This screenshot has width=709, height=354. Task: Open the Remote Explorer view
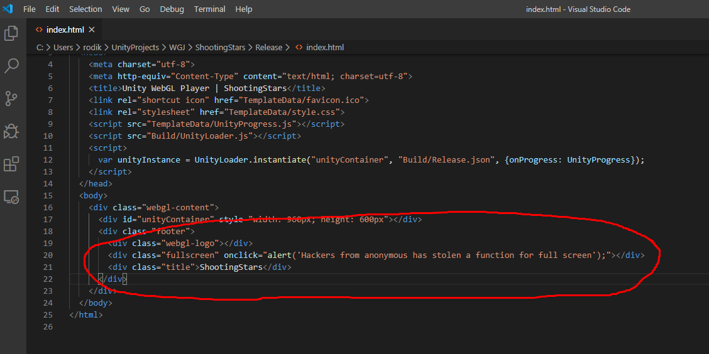(x=11, y=197)
